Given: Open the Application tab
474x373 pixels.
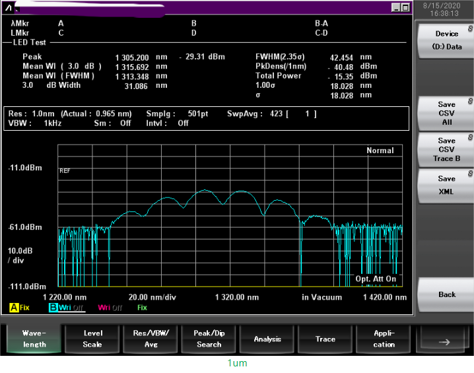Looking at the screenshot, I should click(384, 339).
